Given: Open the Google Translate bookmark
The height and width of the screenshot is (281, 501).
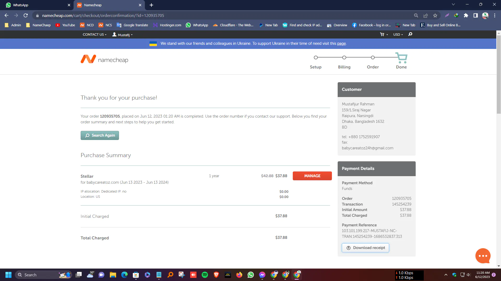Looking at the screenshot, I should [132, 25].
